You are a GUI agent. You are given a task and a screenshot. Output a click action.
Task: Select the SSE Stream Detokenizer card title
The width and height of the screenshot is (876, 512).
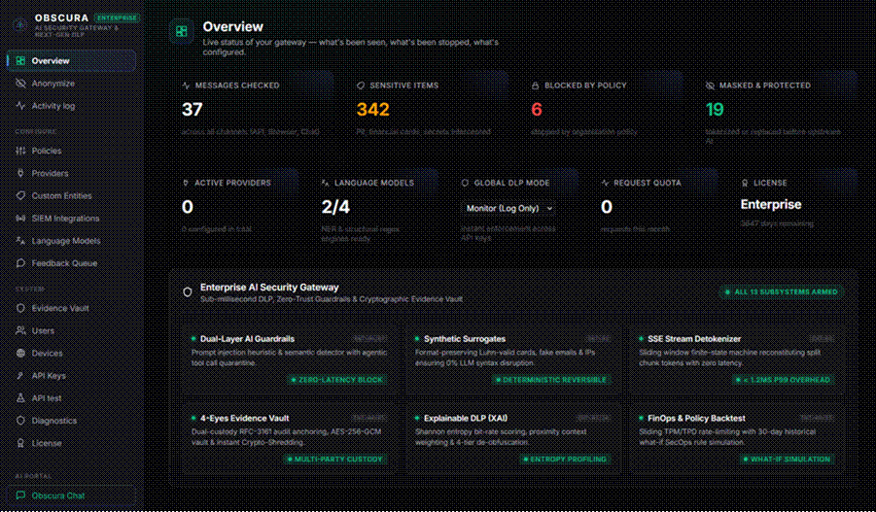pyautogui.click(x=694, y=339)
